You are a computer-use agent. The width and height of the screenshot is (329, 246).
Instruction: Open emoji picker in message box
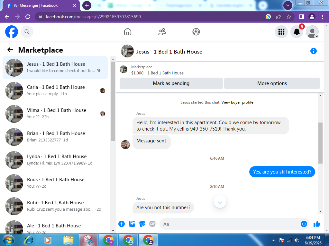click(x=304, y=224)
